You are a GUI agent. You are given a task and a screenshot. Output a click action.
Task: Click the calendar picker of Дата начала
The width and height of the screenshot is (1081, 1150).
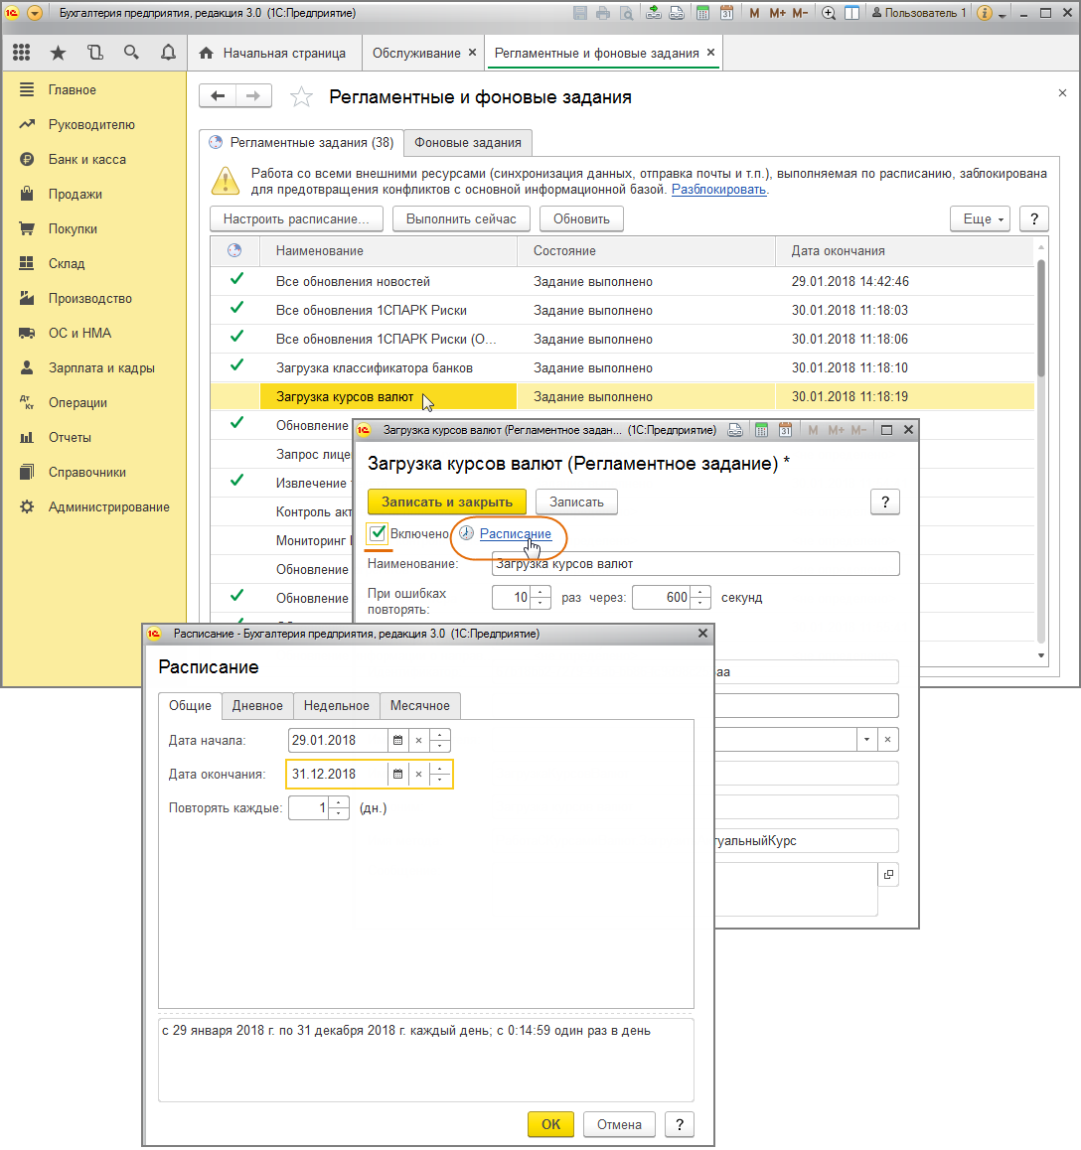(x=397, y=740)
